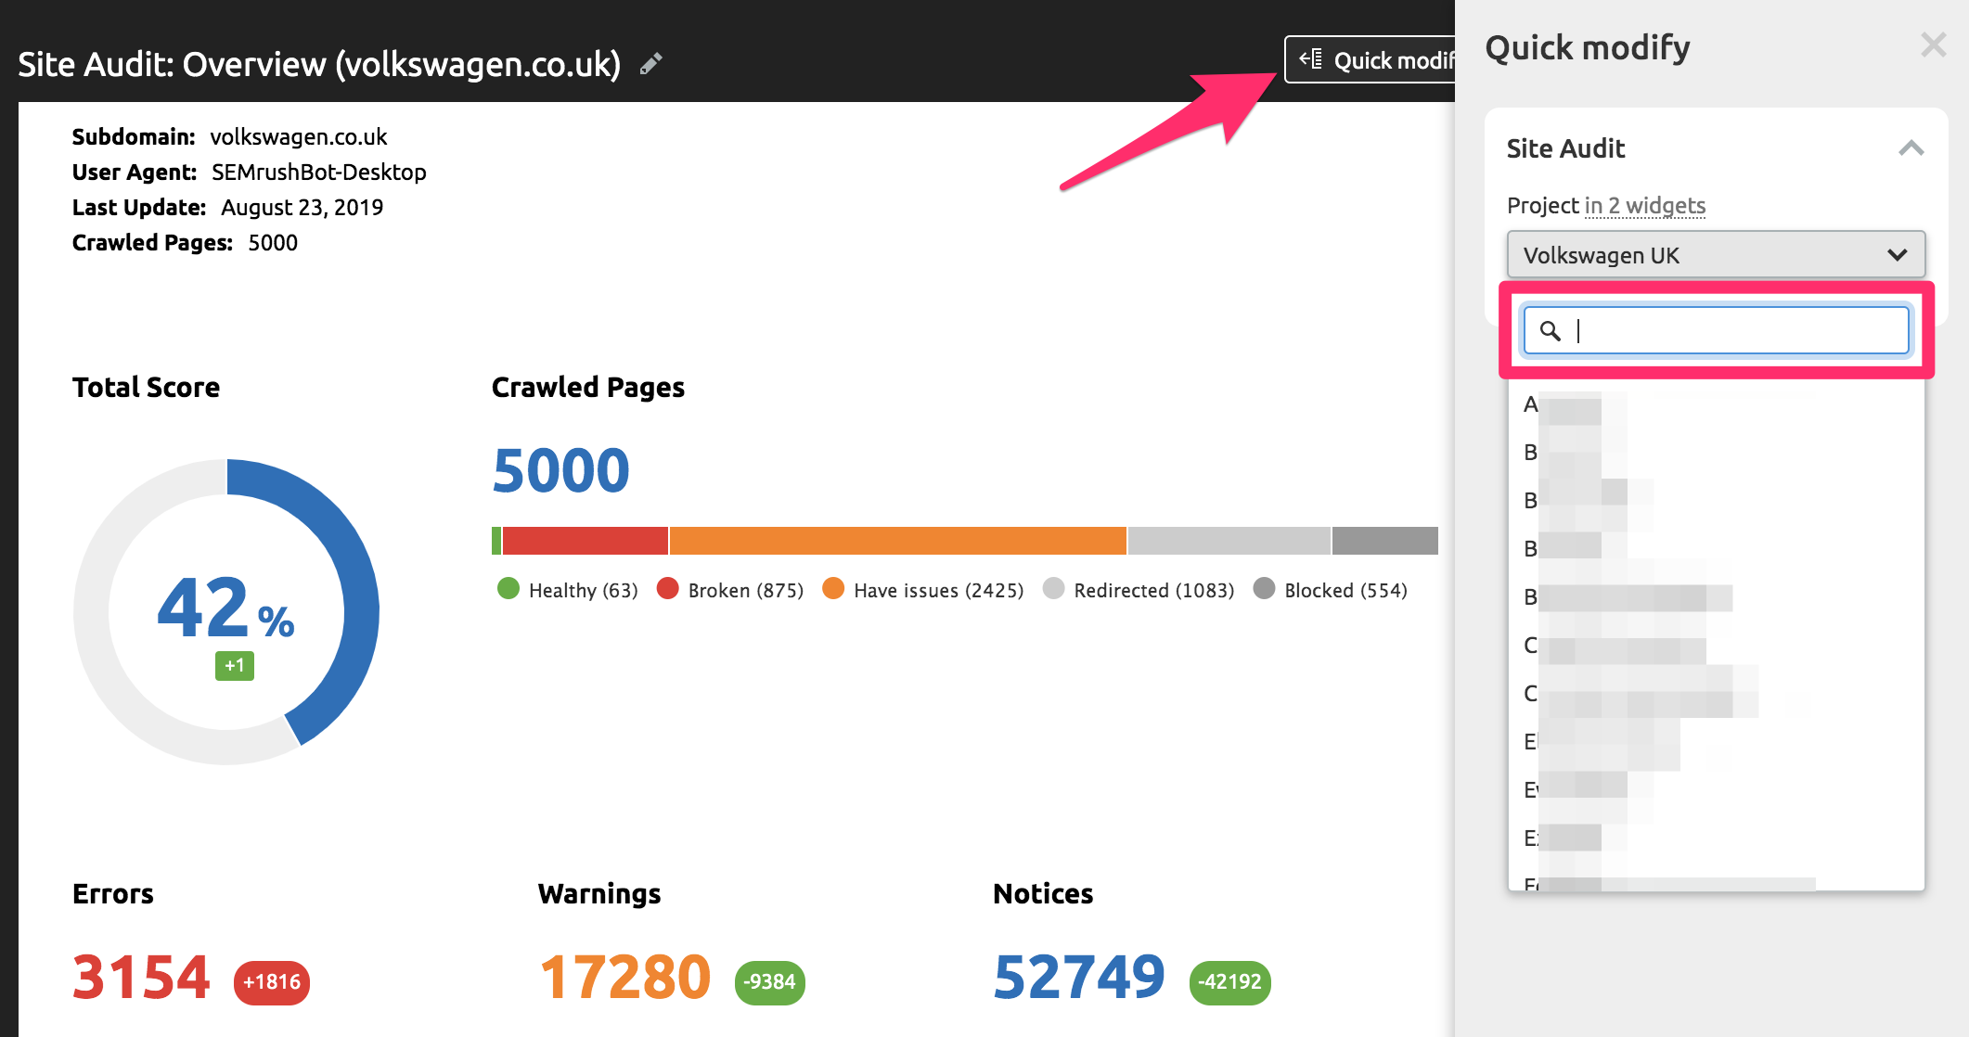Click the Blocked (554) legend dot
The image size is (1969, 1037).
(1264, 589)
